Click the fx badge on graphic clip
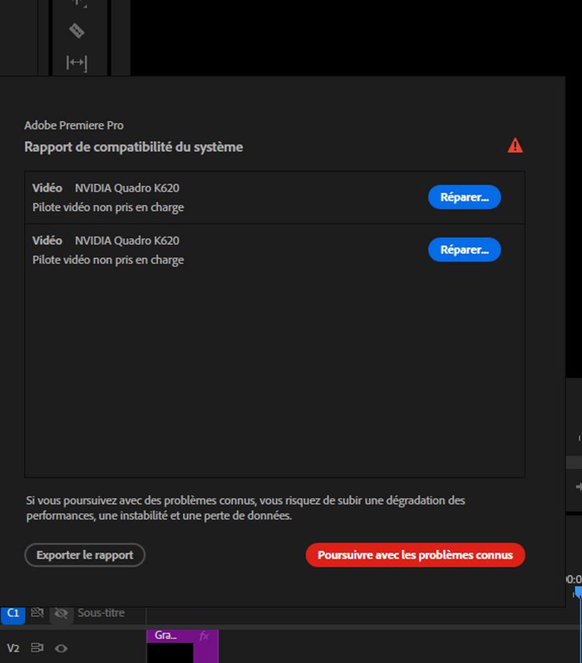This screenshot has height=663, width=582. tap(204, 636)
